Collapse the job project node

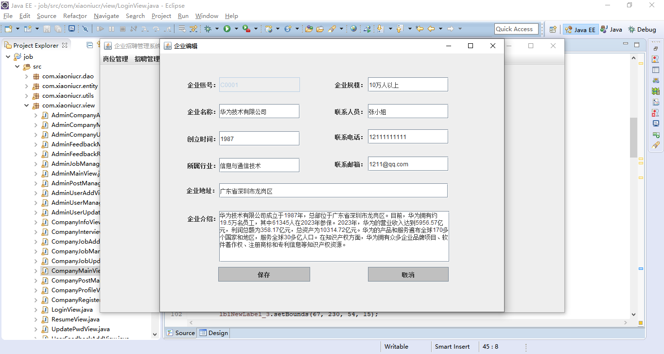8,56
